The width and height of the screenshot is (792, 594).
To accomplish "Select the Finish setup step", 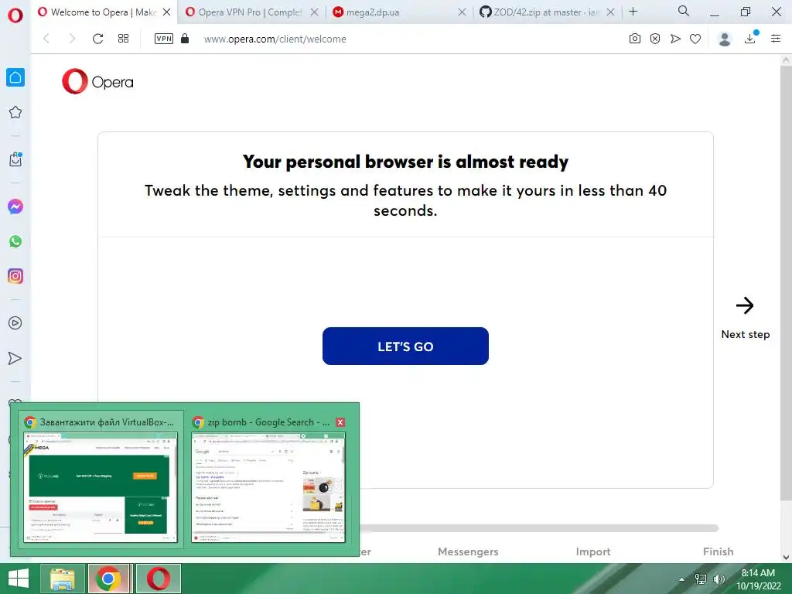I will 719,551.
